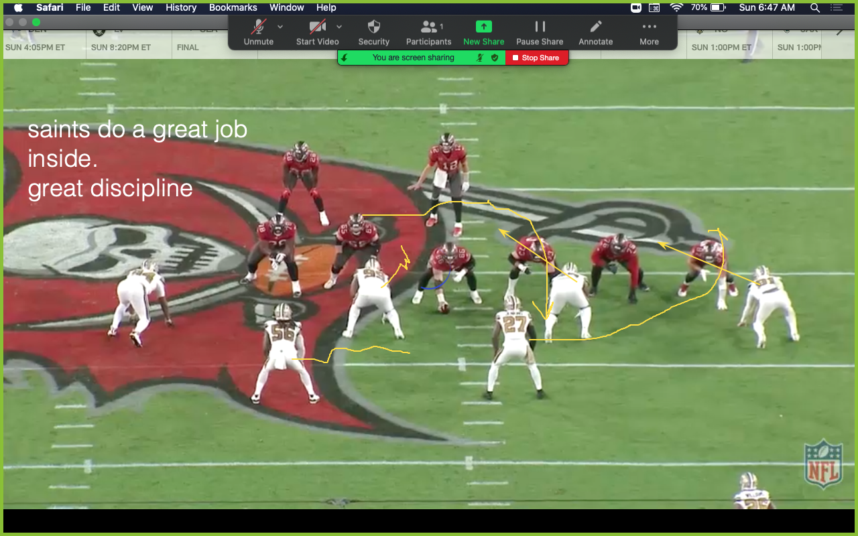This screenshot has width=858, height=536.
Task: Open the More options menu in Zoom
Action: 649,32
